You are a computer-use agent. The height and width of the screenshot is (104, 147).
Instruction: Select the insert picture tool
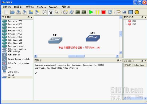click(x=124, y=12)
